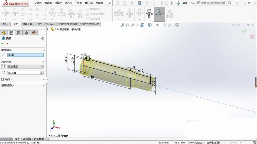257x144 pixels.
Task: Open the 编辑(E) menu
Action: [x=48, y=3]
